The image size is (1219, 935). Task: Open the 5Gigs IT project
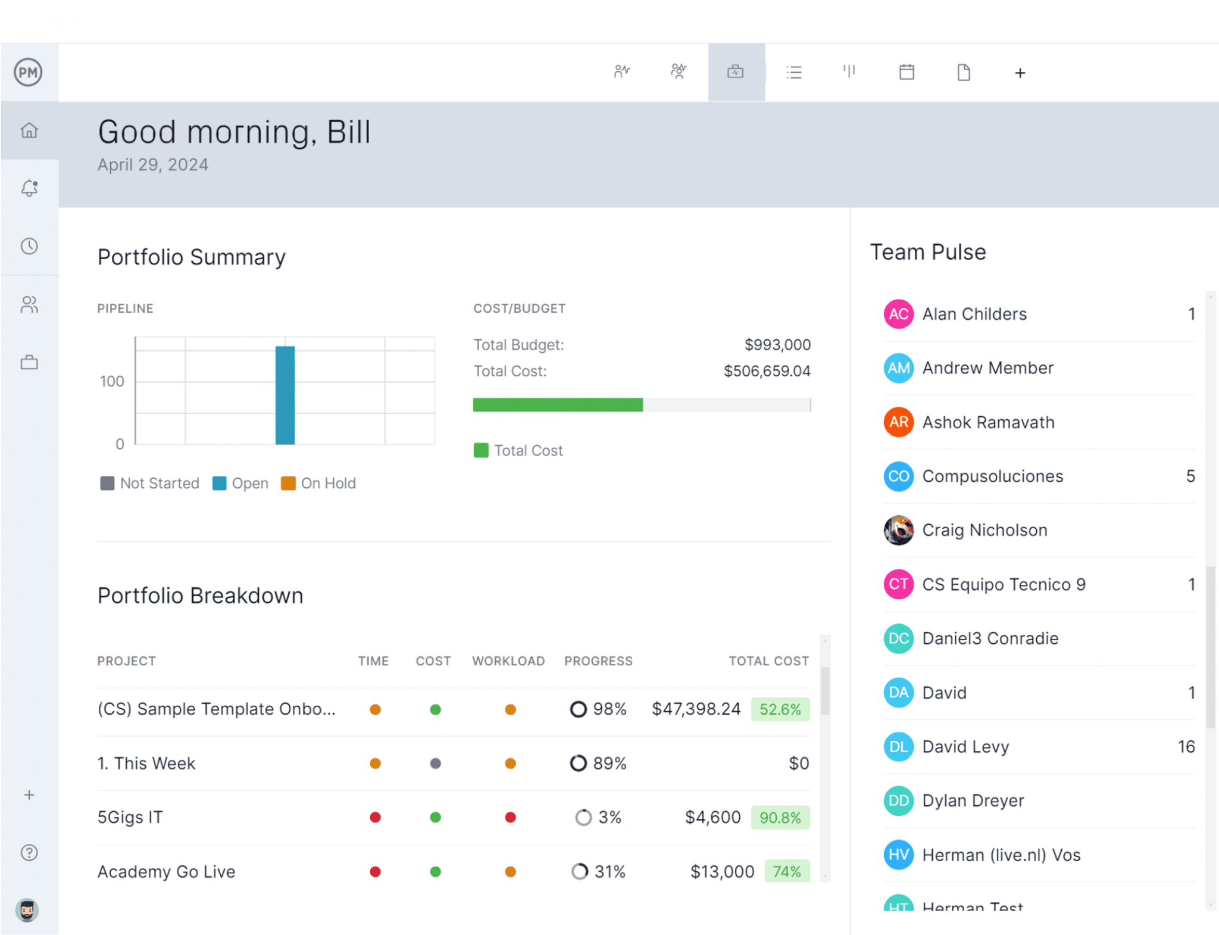(x=130, y=817)
